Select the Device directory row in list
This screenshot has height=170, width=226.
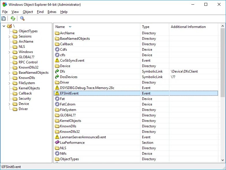click(x=136, y=66)
